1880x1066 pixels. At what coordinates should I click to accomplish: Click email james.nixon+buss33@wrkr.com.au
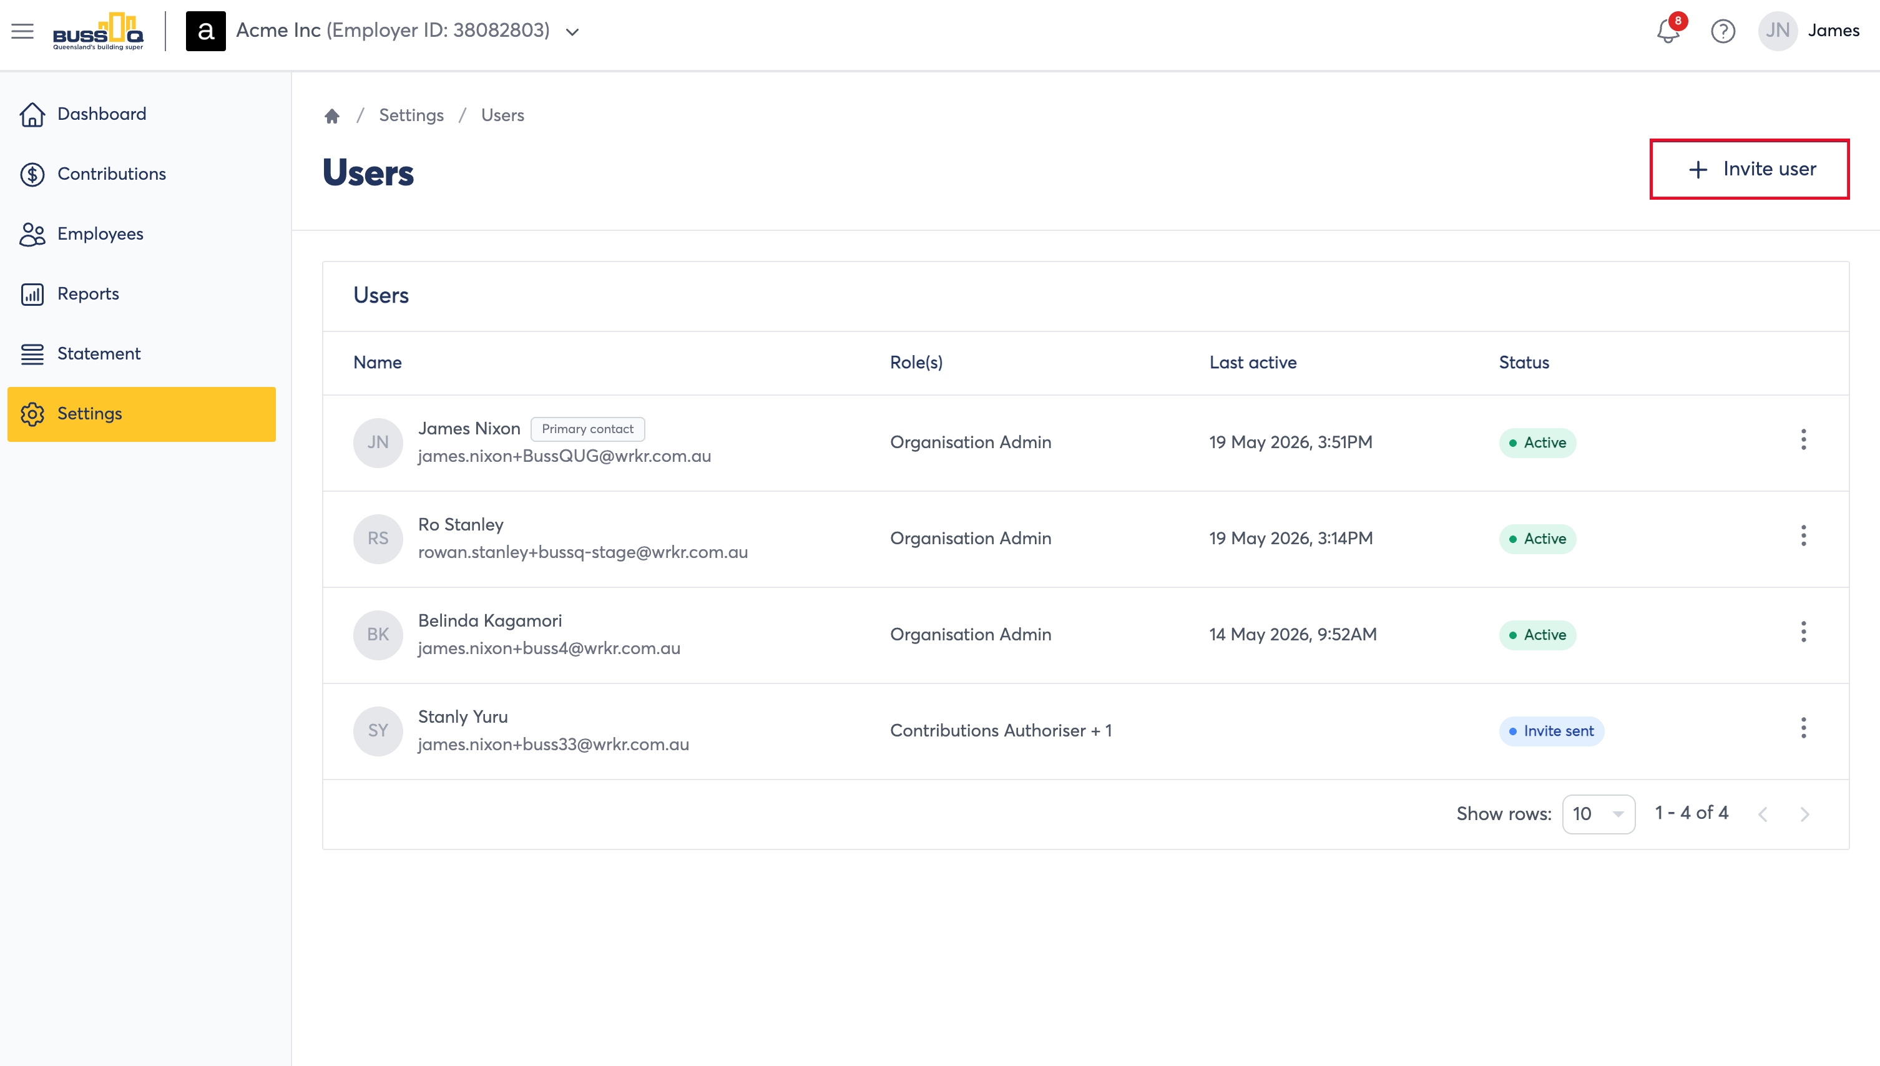coord(554,745)
